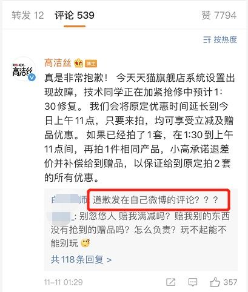248x292 pixels.
Task: Tap the comment reply bubble icon
Action: (193, 282)
